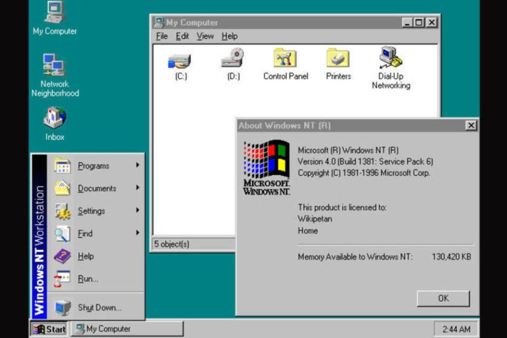Click the 'This product is licensed to:' text

point(342,207)
